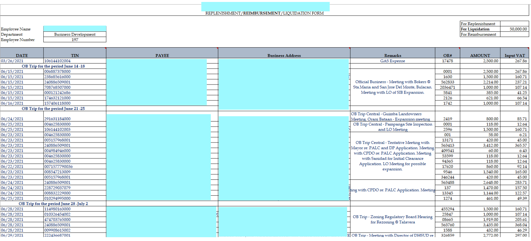Click the Zoning Regulatory Board Hearing remarks cell
Viewport: 531px width, 241px height.
pos(393,219)
